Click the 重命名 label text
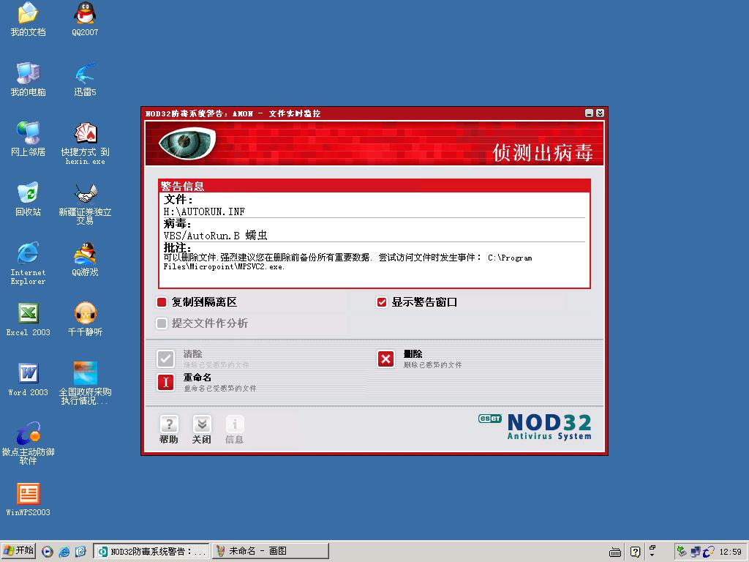 coord(197,378)
